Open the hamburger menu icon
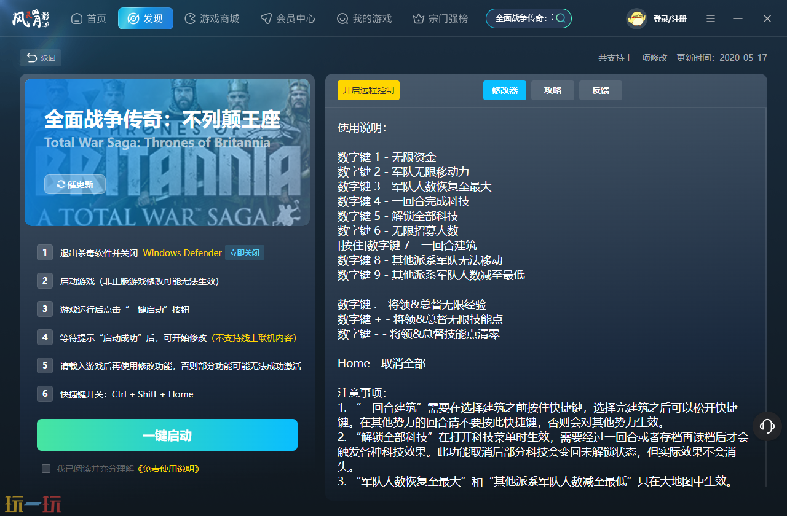Image resolution: width=787 pixels, height=516 pixels. tap(711, 18)
